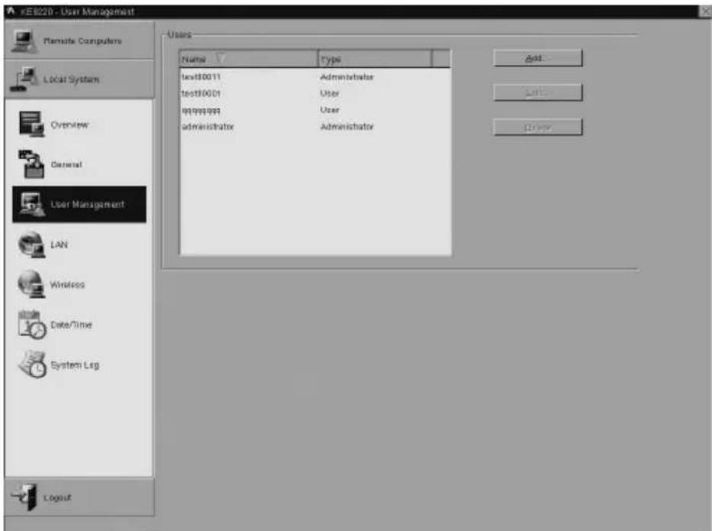Click the Add user button
The width and height of the screenshot is (712, 531).
point(537,58)
